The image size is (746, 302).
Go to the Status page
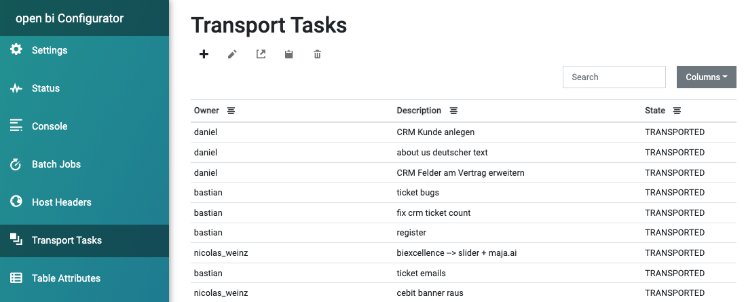tap(84, 88)
